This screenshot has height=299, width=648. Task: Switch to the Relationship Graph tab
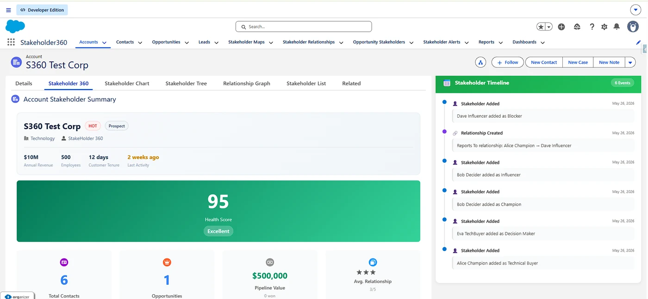point(247,84)
